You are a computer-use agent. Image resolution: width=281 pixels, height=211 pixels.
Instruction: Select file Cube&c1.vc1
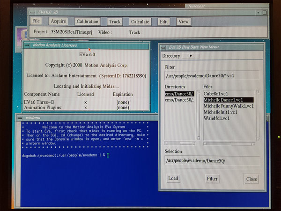(x=216, y=94)
